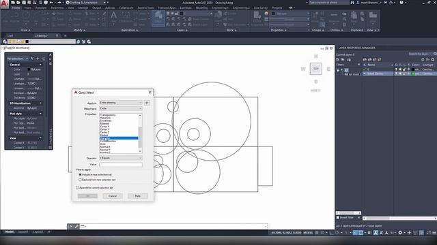Click the black color swatch of layer 0

coord(413,69)
